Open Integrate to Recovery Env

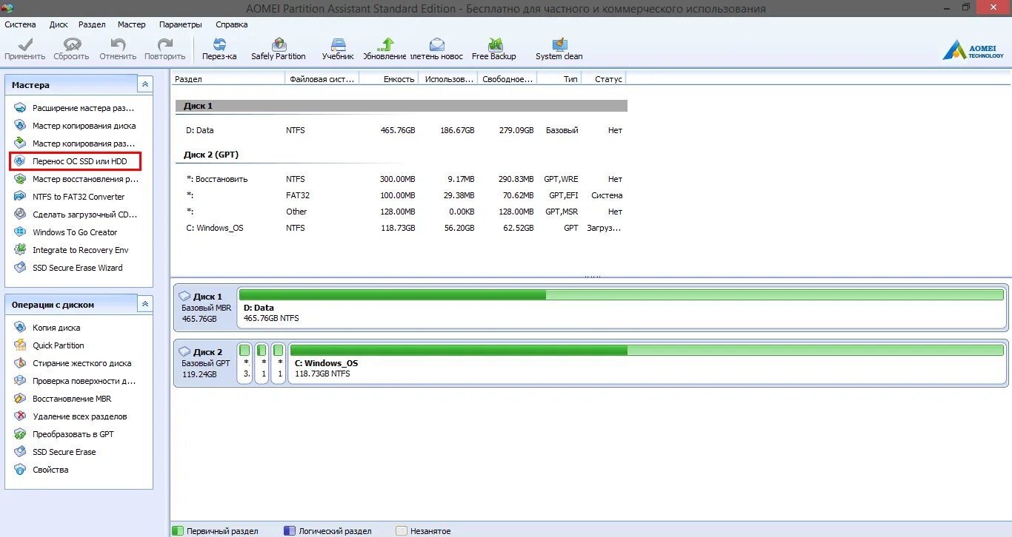pyautogui.click(x=72, y=250)
